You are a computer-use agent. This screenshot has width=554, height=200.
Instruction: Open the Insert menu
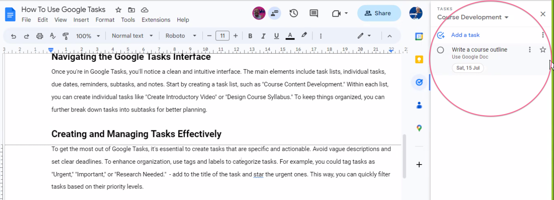point(81,20)
